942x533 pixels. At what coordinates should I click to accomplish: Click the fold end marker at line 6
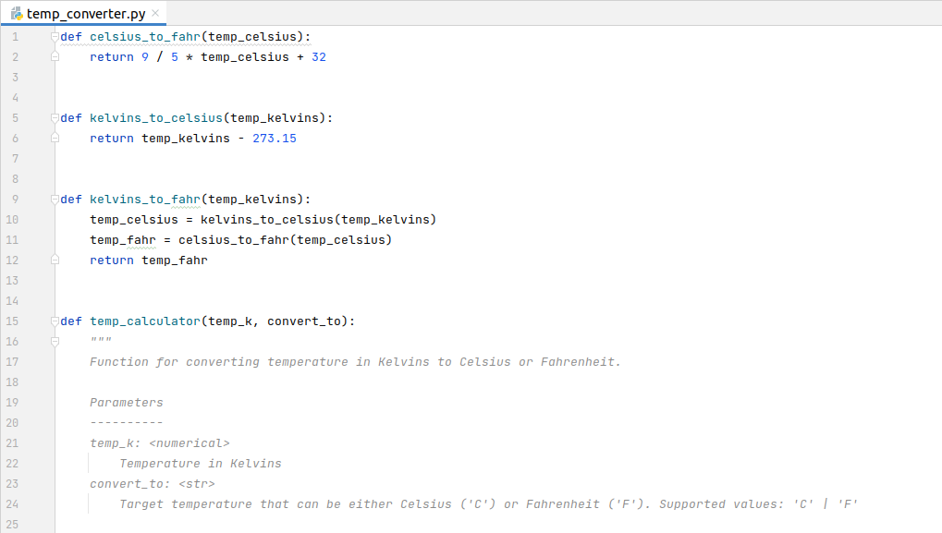tap(55, 138)
